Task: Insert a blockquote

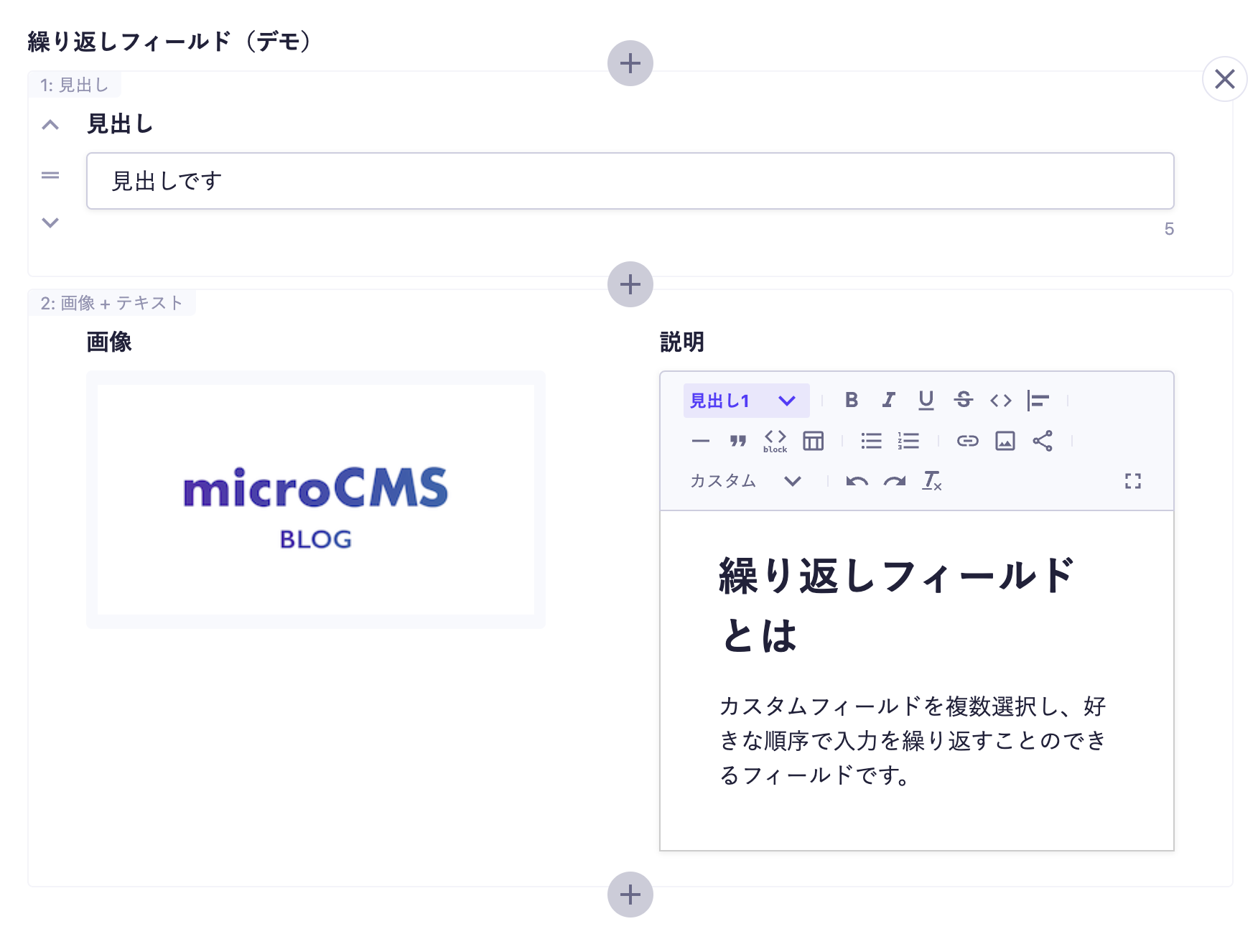Action: [738, 441]
